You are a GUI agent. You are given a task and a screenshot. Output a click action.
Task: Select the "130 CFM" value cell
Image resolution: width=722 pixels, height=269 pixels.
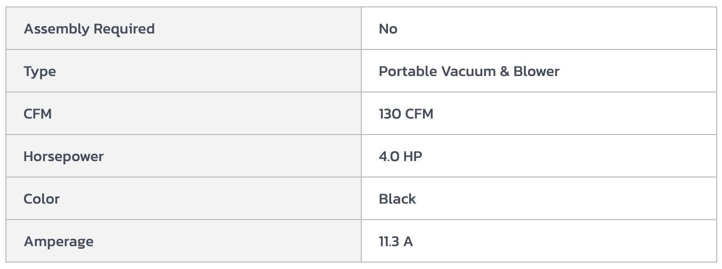point(406,114)
